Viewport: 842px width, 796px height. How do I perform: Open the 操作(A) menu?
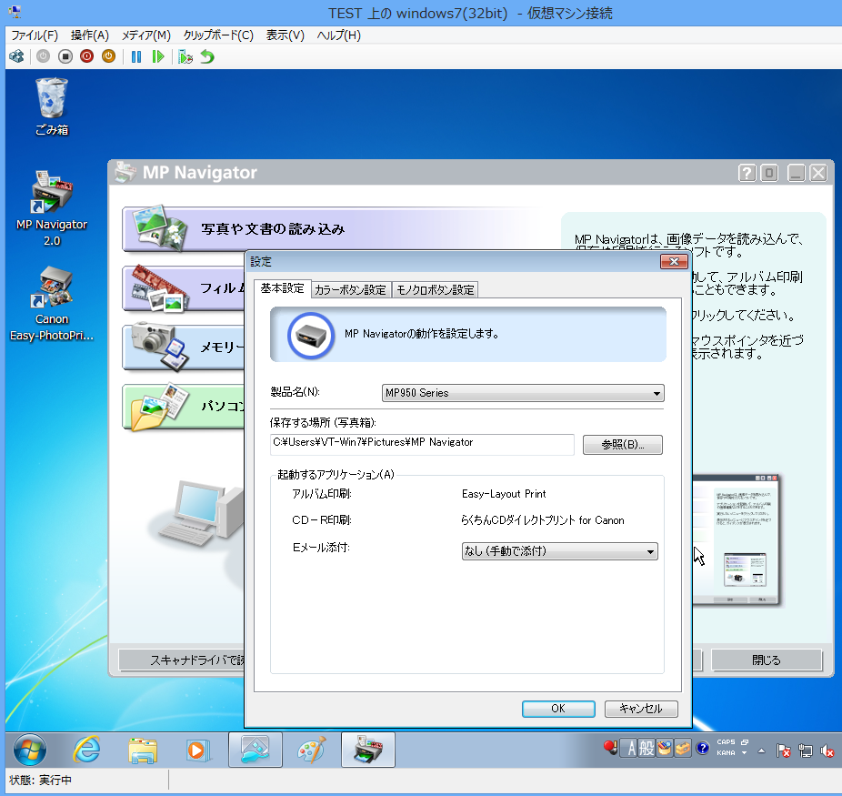pos(90,35)
